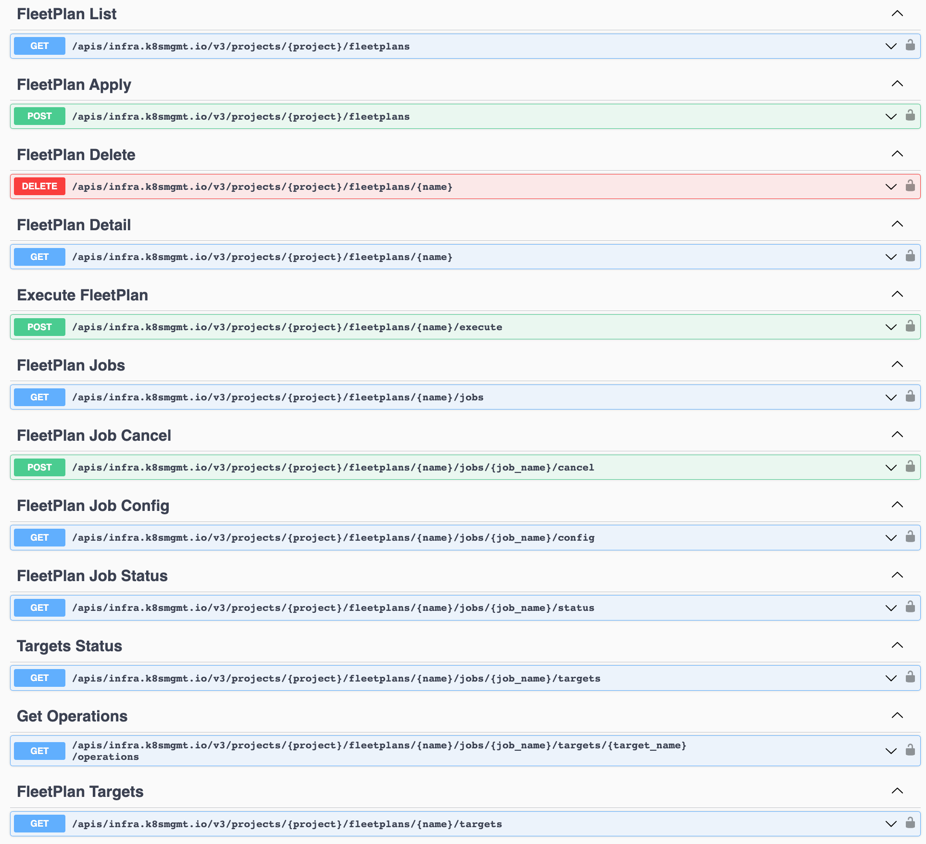Image resolution: width=926 pixels, height=844 pixels.
Task: Click the lock icon on Get Operations endpoint
Action: pos(910,750)
